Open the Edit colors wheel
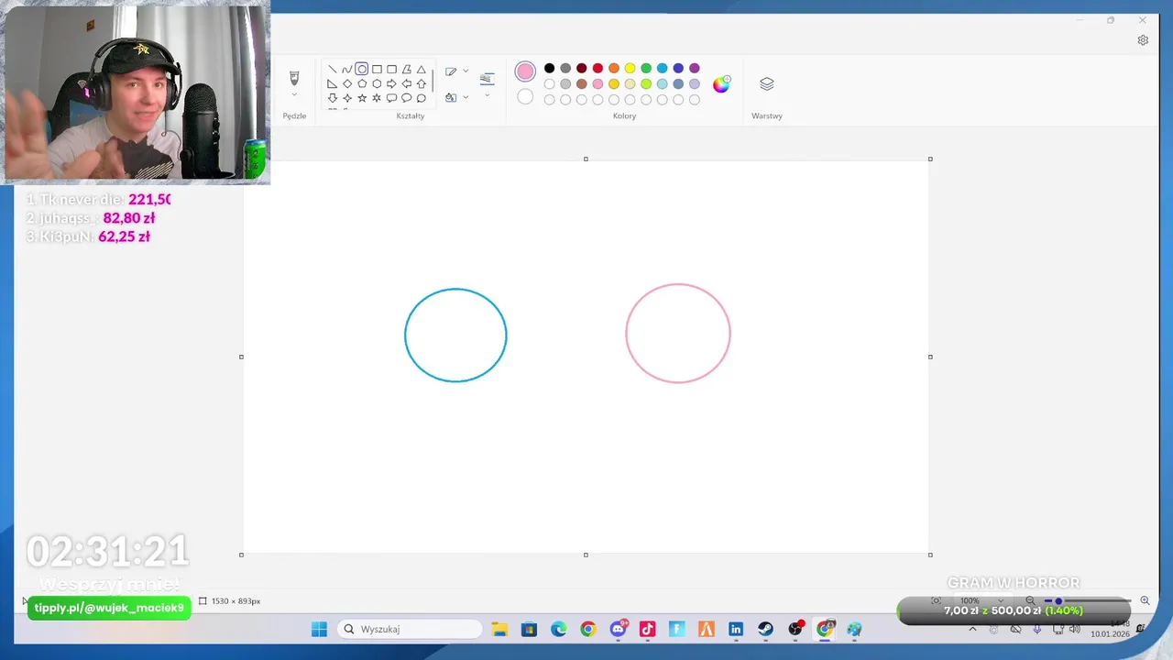This screenshot has height=660, width=1173. [721, 84]
